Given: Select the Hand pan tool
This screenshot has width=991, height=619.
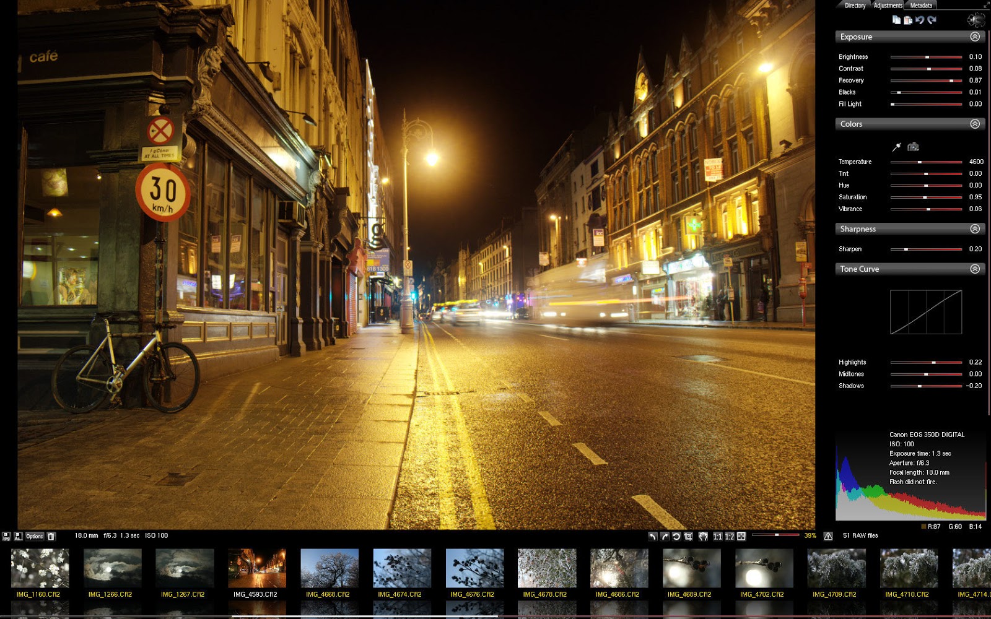Looking at the screenshot, I should 703,536.
